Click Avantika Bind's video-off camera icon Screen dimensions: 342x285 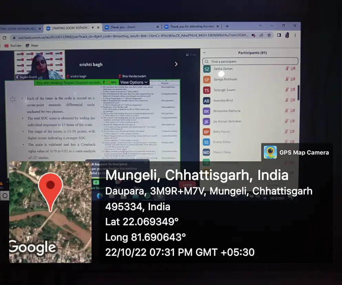[293, 100]
